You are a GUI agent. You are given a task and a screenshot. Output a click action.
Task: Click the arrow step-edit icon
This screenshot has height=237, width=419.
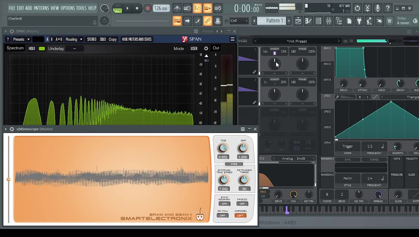(187, 21)
